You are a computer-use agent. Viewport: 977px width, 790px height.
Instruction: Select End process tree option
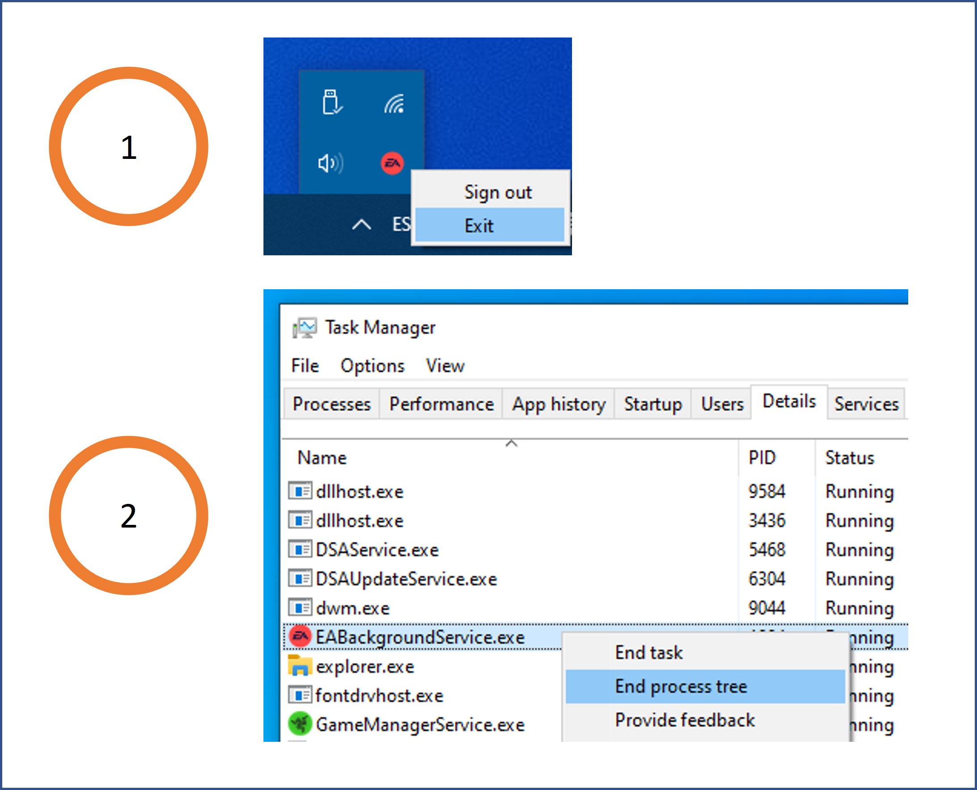(681, 686)
